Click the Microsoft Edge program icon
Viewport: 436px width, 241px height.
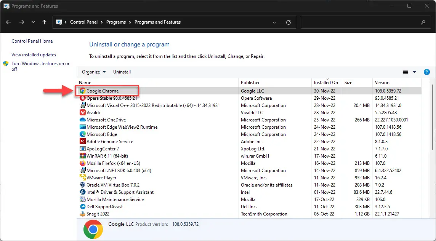pos(82,134)
